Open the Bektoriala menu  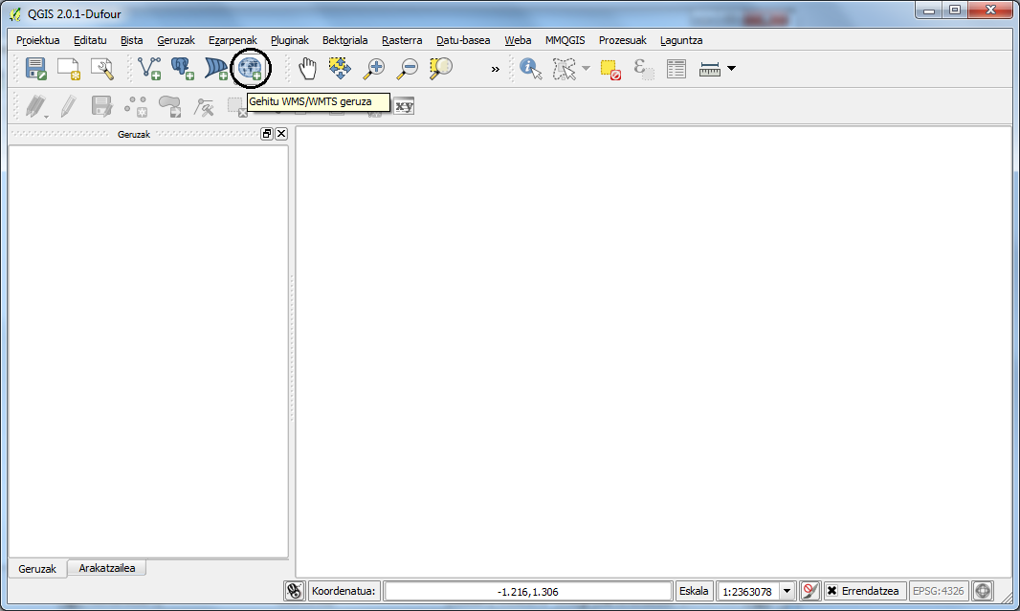click(x=344, y=40)
